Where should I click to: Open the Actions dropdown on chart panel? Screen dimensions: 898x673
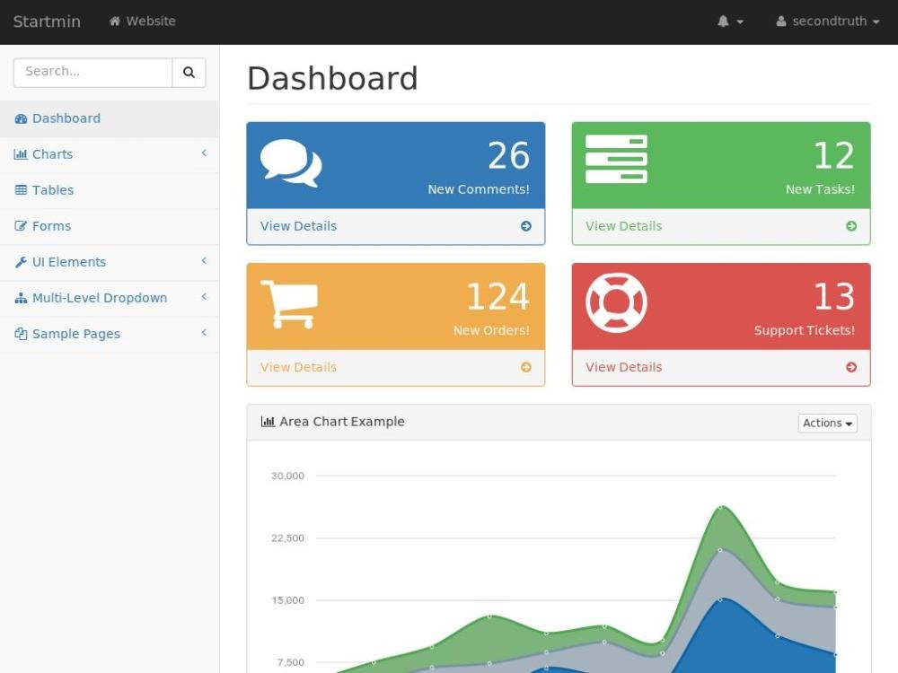point(827,423)
